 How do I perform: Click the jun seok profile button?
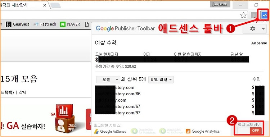[220, 4]
